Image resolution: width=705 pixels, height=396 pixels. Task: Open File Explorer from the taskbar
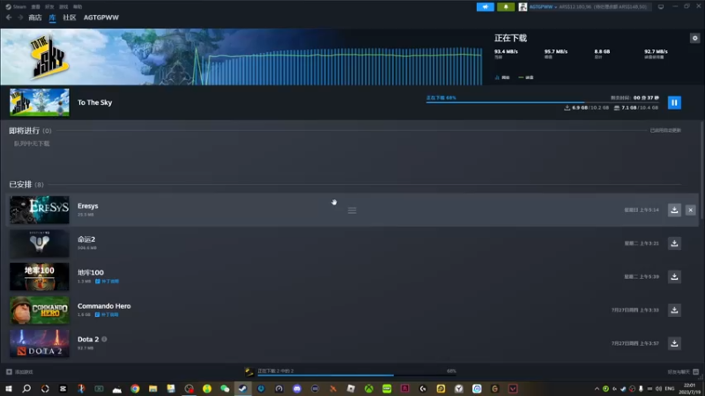click(x=152, y=388)
